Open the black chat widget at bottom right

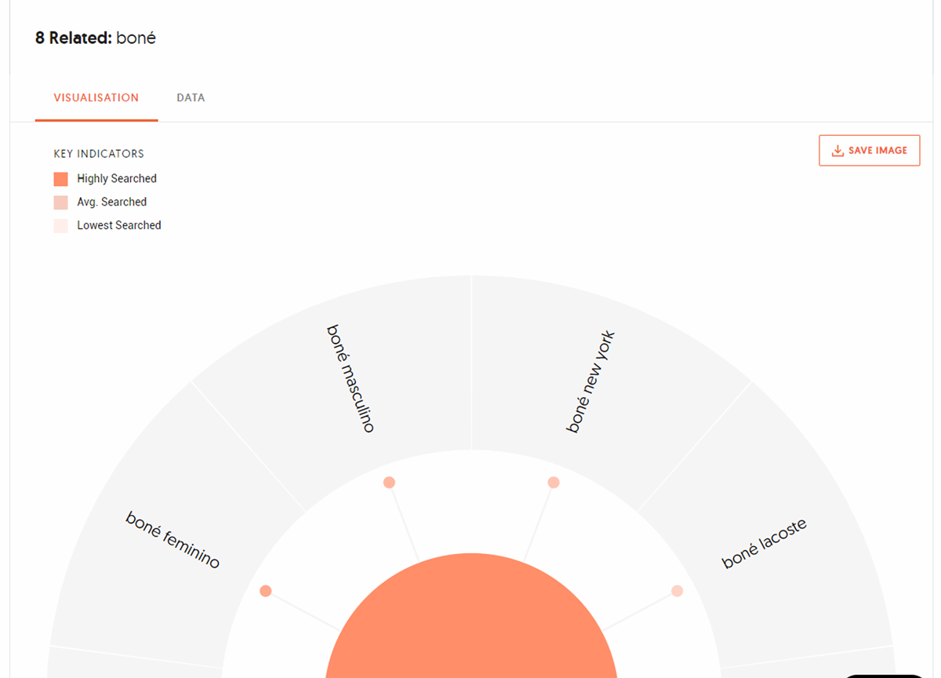click(886, 675)
